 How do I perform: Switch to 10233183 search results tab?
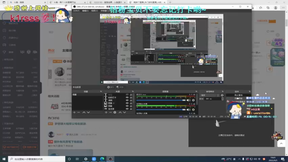tap(107, 3)
